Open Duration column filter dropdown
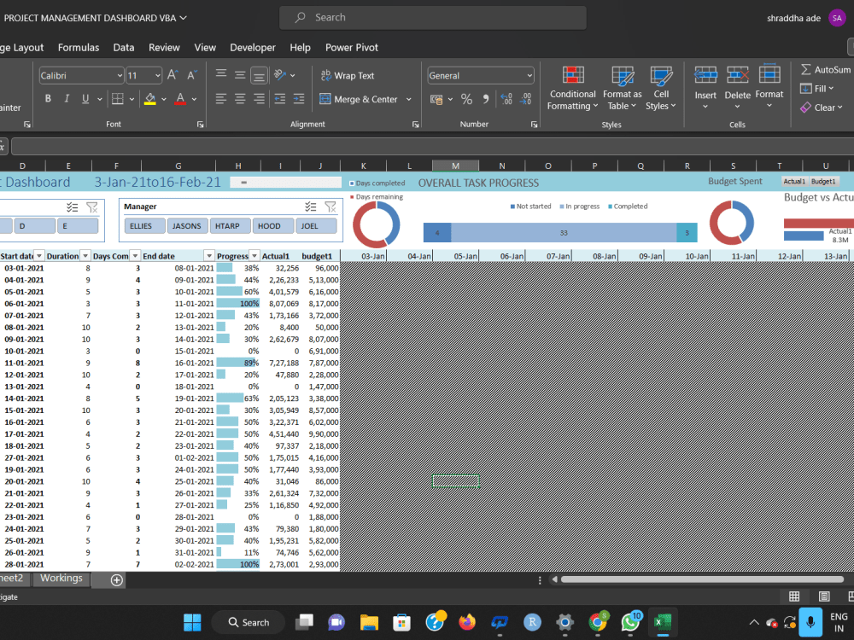Viewport: 854px width, 640px height. pos(85,256)
